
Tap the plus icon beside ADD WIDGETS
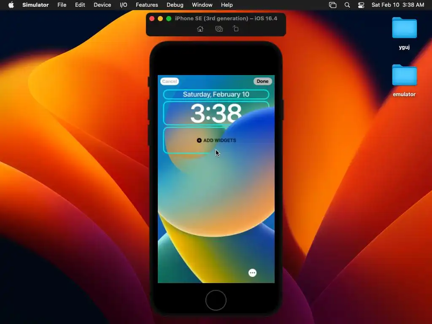click(199, 140)
